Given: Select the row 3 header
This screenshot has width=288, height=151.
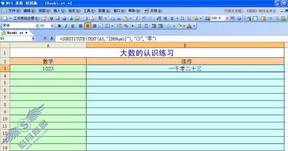Looking at the screenshot, I should 5,69.
